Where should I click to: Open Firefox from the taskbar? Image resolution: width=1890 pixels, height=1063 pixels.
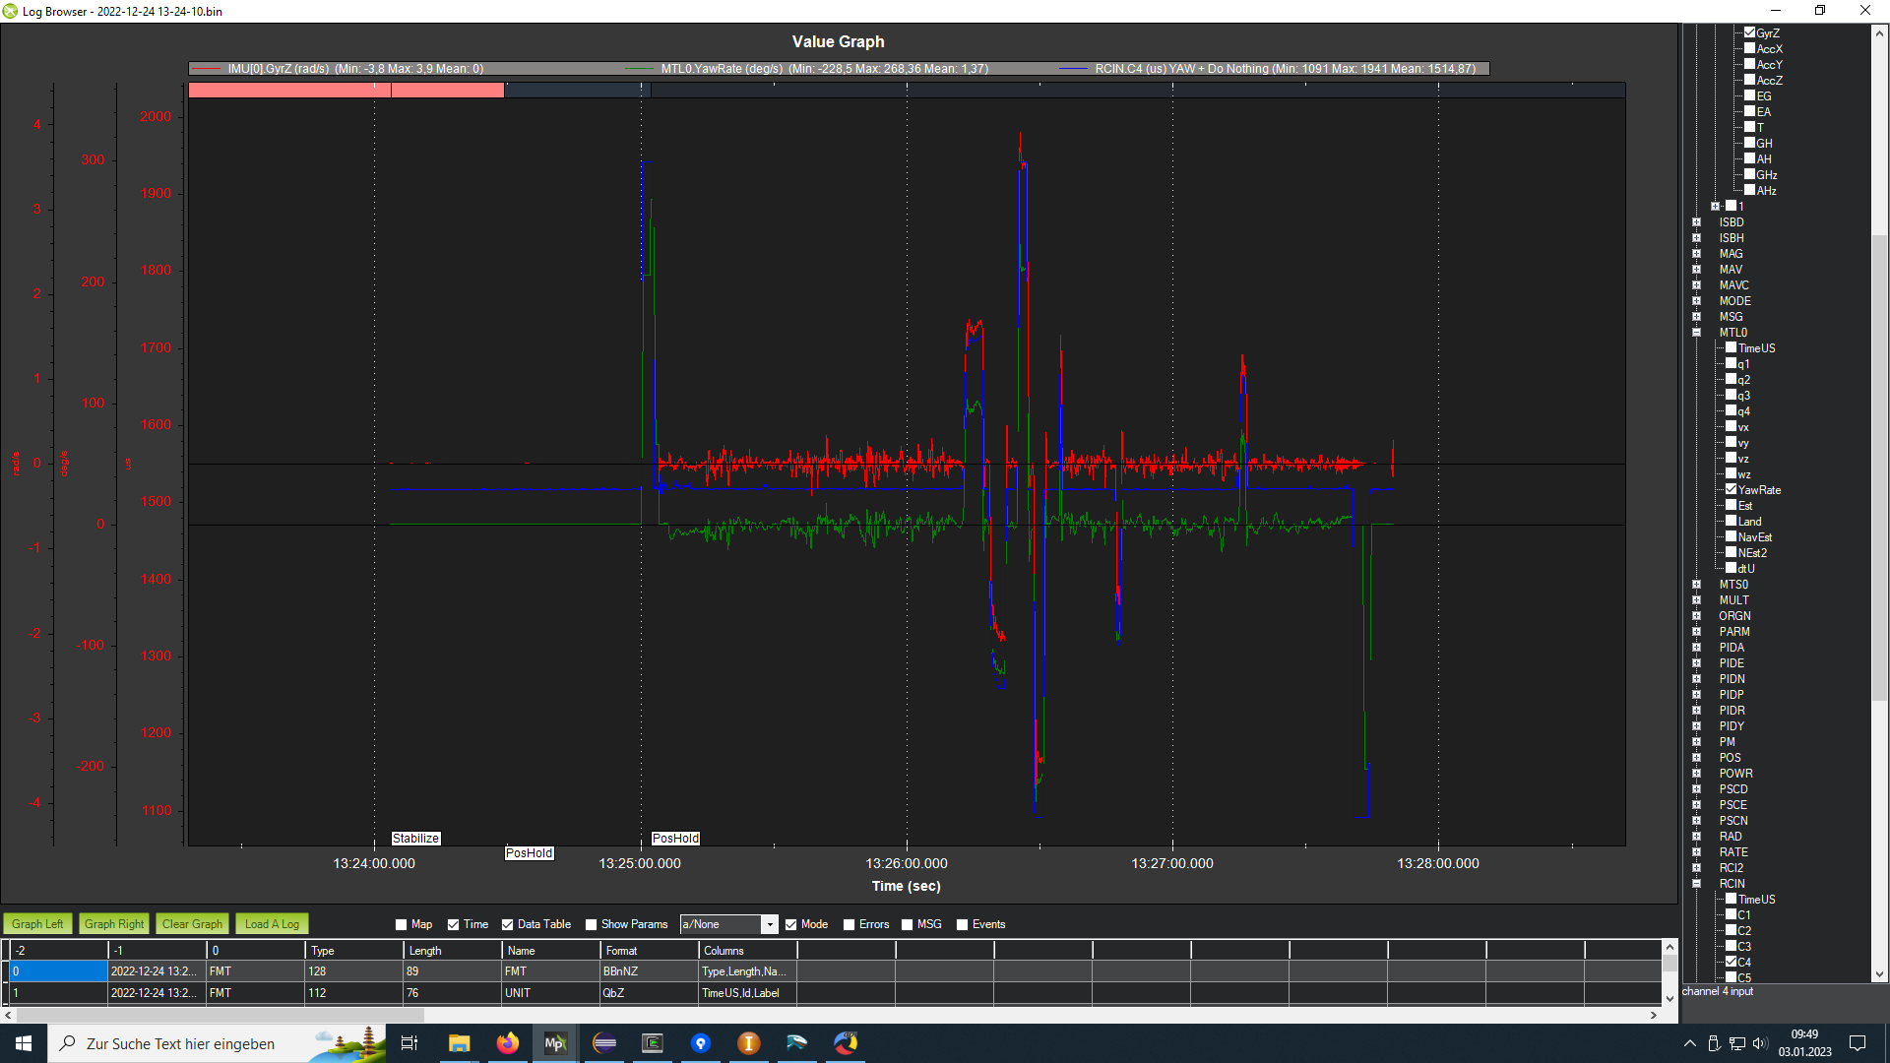point(507,1043)
